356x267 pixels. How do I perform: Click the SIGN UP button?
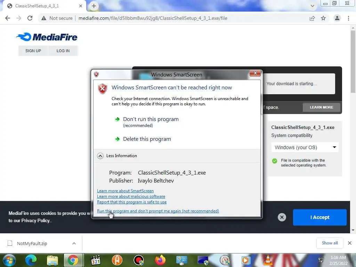pyautogui.click(x=33, y=51)
